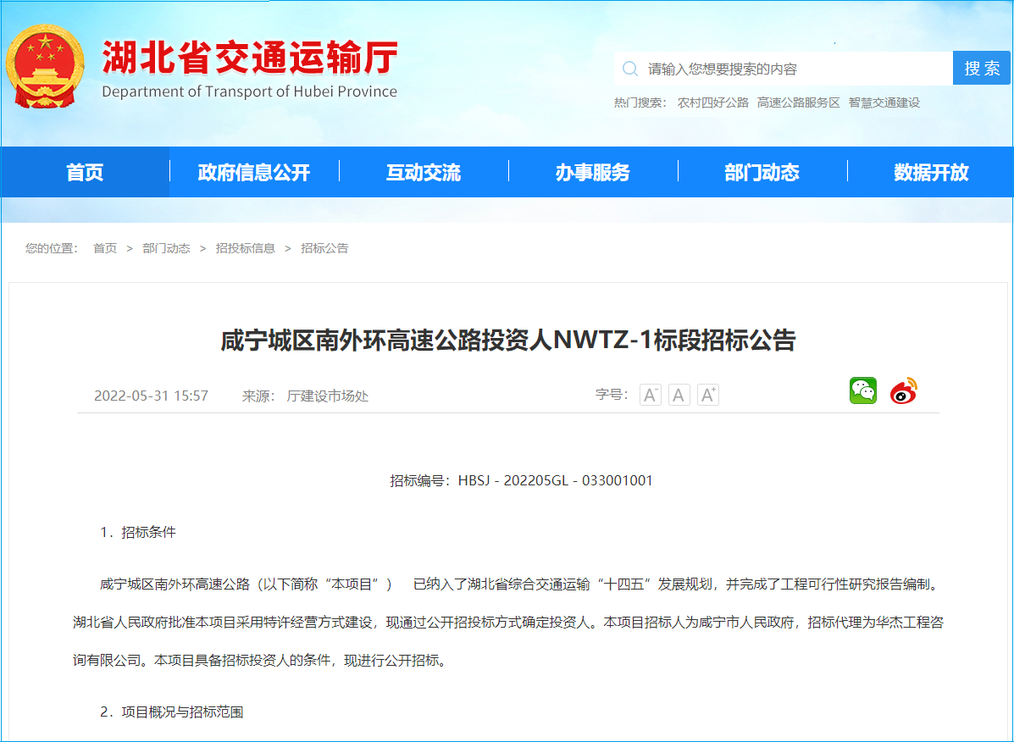Click hot search link 智慧交通建设
The height and width of the screenshot is (742, 1014).
point(884,102)
